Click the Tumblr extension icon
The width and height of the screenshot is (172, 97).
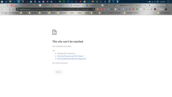(119, 9)
